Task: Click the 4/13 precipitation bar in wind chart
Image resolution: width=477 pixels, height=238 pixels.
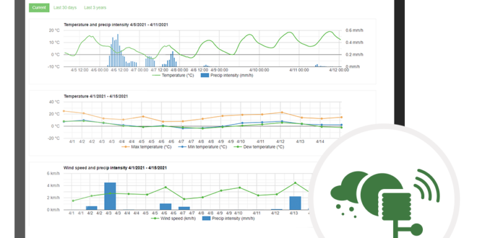Action: pyautogui.click(x=295, y=203)
